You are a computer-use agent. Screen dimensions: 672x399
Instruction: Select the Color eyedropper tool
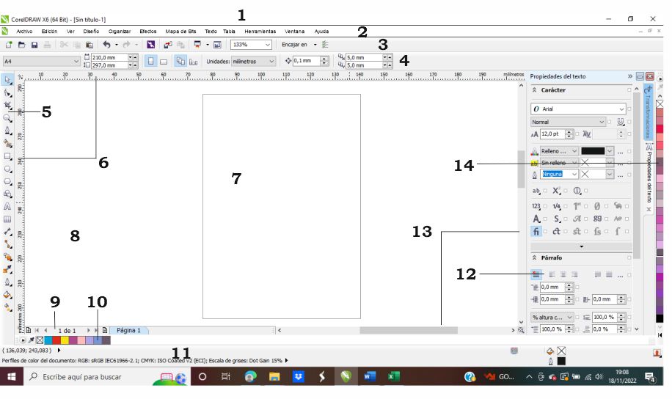click(7, 270)
